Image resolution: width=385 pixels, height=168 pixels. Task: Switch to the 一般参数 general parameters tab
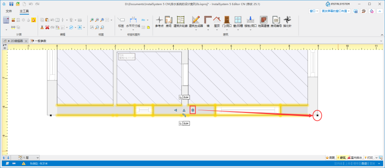tap(38, 41)
